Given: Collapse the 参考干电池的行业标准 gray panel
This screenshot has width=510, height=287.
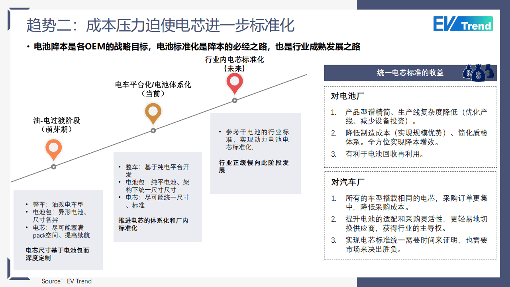Looking at the screenshot, I should 255,153.
